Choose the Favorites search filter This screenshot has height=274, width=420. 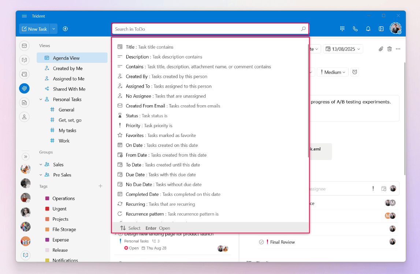point(210,135)
